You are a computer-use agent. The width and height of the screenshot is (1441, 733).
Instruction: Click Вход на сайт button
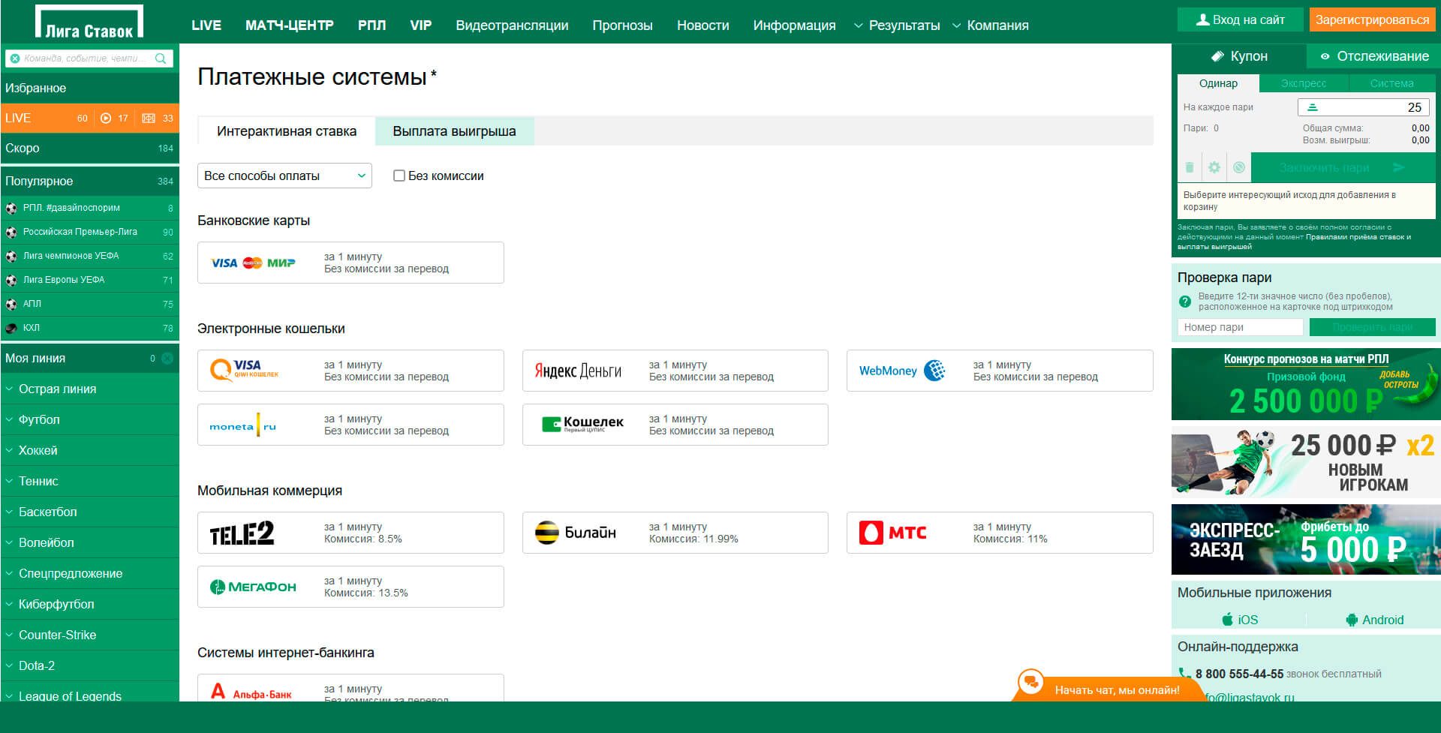1241,20
